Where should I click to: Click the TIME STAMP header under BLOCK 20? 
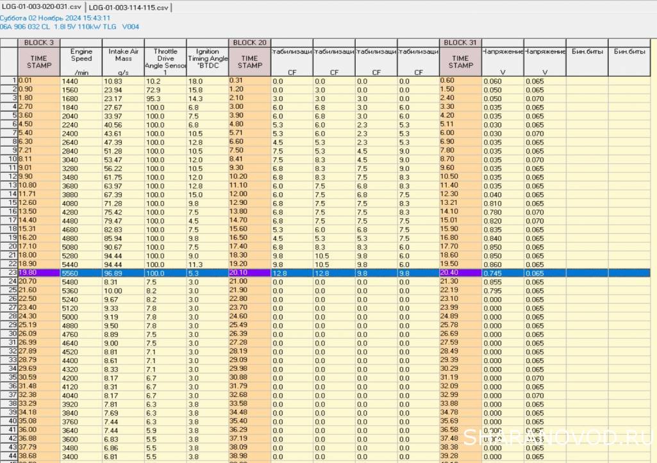click(249, 61)
